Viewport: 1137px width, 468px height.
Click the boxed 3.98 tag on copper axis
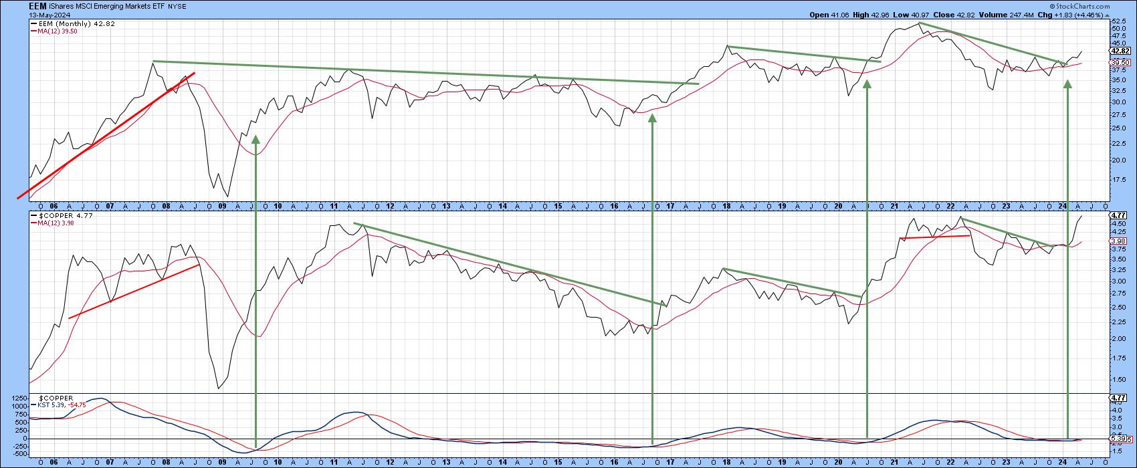pyautogui.click(x=1118, y=241)
